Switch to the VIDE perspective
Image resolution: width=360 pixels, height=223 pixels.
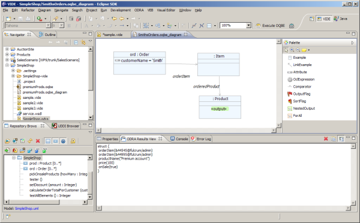tap(324, 19)
